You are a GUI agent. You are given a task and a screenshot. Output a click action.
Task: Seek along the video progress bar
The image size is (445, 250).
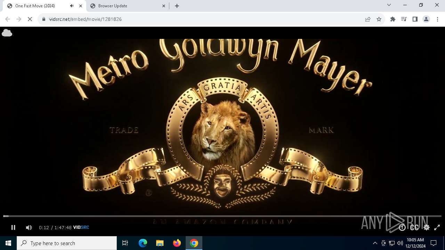point(222,216)
